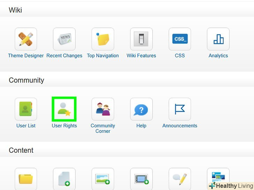Open the User List address book icon
Viewport: 254px width, 190px height.
pos(26,109)
